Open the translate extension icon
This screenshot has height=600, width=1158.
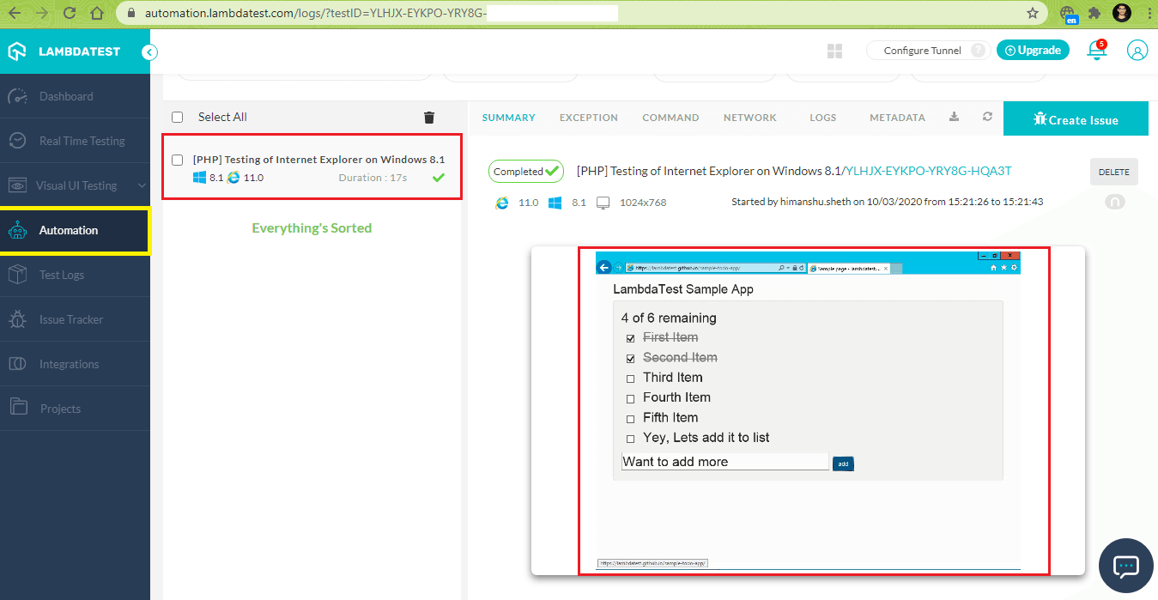coord(1068,15)
